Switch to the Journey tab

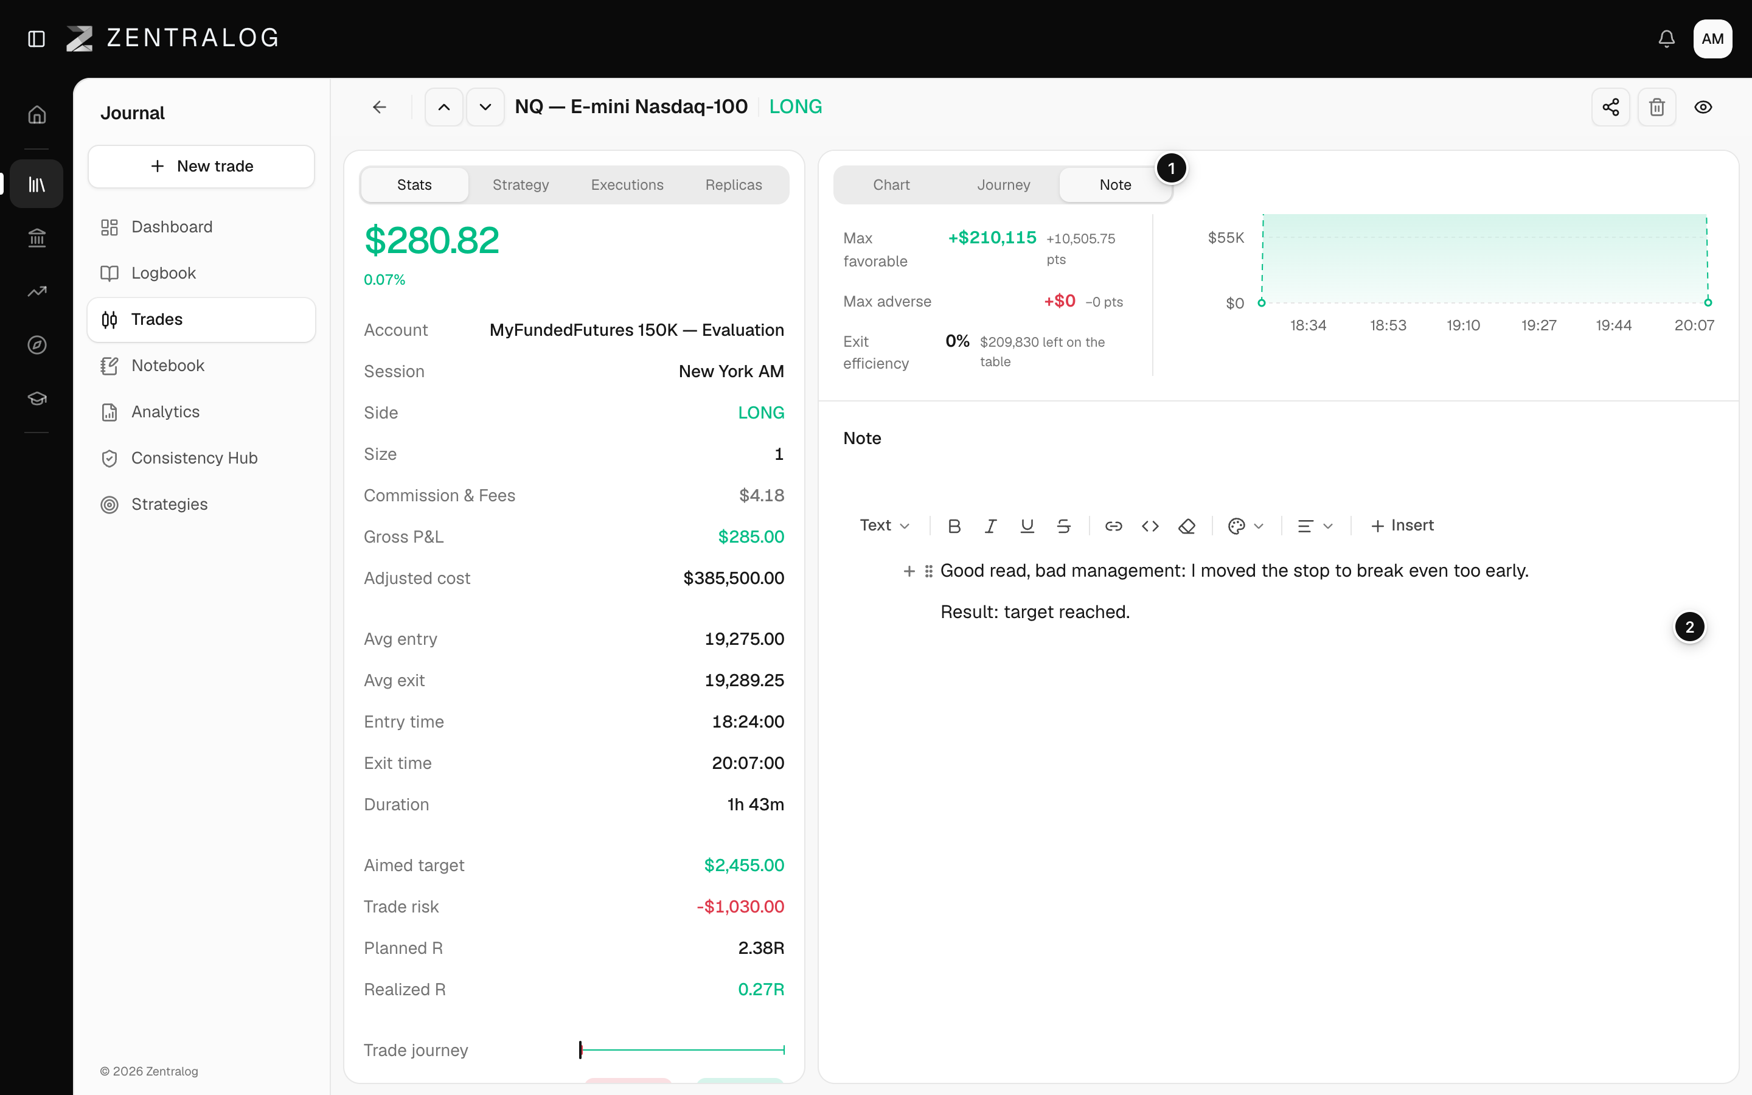[x=1003, y=185]
